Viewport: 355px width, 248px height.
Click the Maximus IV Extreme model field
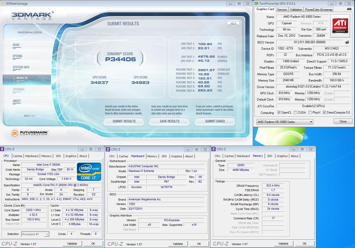click(x=152, y=171)
